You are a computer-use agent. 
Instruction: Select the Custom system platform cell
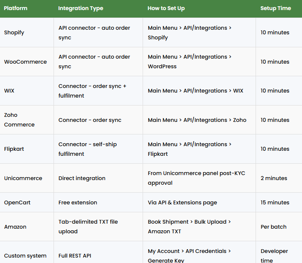(x=27, y=252)
